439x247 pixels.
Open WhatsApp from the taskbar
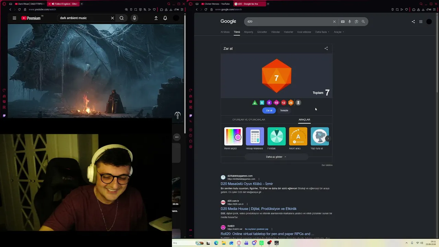(x=262, y=243)
